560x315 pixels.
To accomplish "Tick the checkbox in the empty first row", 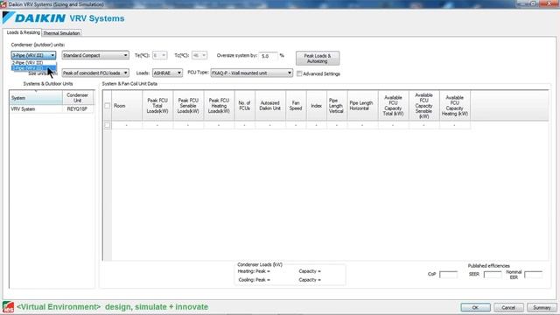I will (x=107, y=125).
